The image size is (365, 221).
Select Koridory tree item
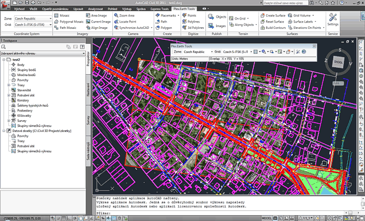(x=23, y=100)
